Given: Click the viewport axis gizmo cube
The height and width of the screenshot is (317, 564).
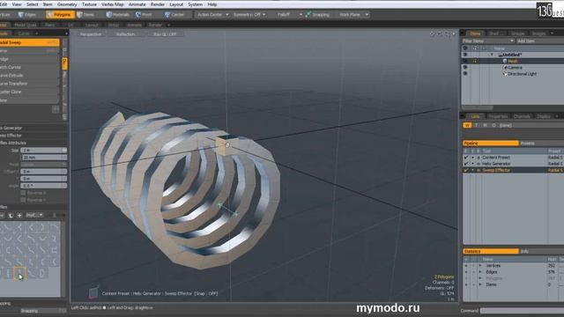Looking at the screenshot, I should tap(93, 292).
